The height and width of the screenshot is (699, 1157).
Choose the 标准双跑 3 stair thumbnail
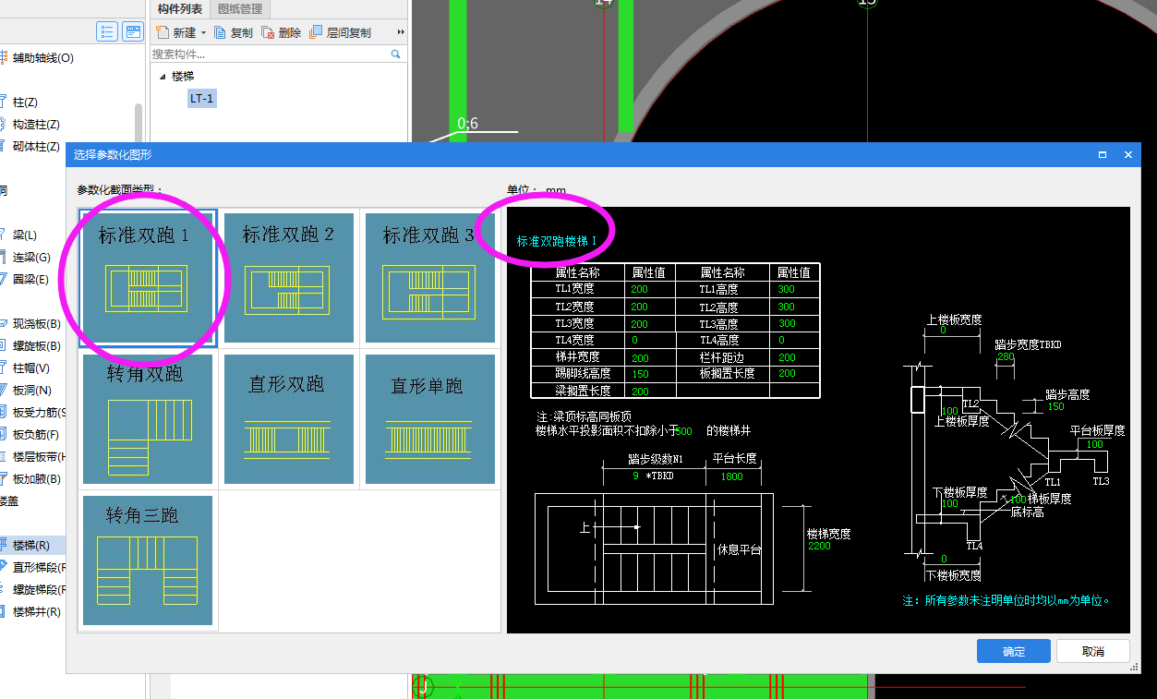click(430, 278)
